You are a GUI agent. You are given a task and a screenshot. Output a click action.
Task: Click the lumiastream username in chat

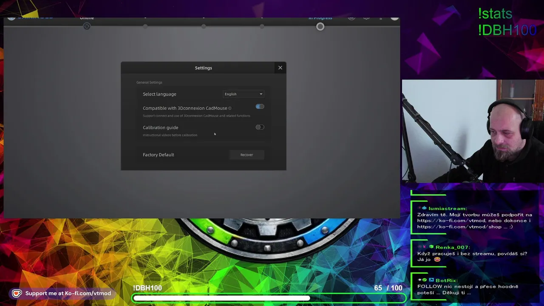(448, 208)
